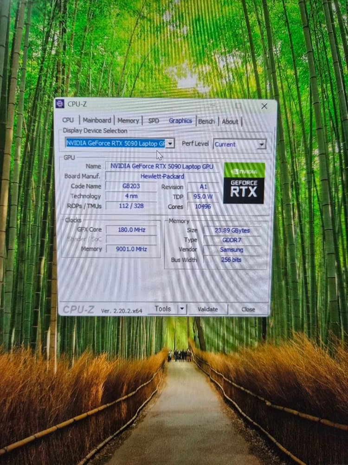348x465 pixels.
Task: Click the Validate button
Action: pos(208,309)
